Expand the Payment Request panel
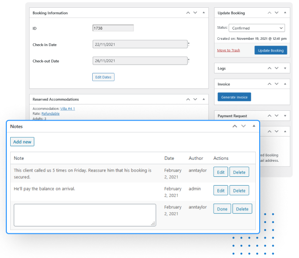Screen dimensions: 299x258 (285, 116)
